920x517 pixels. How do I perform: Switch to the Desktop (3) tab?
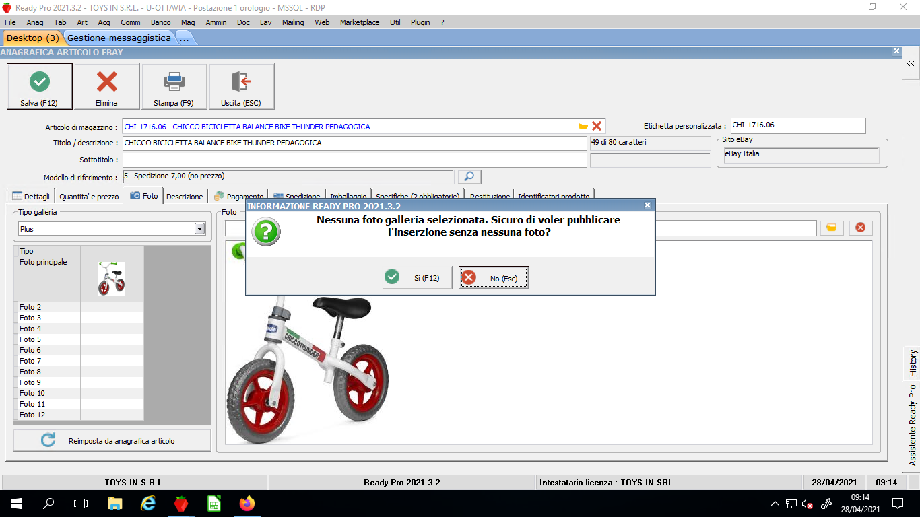pyautogui.click(x=33, y=38)
